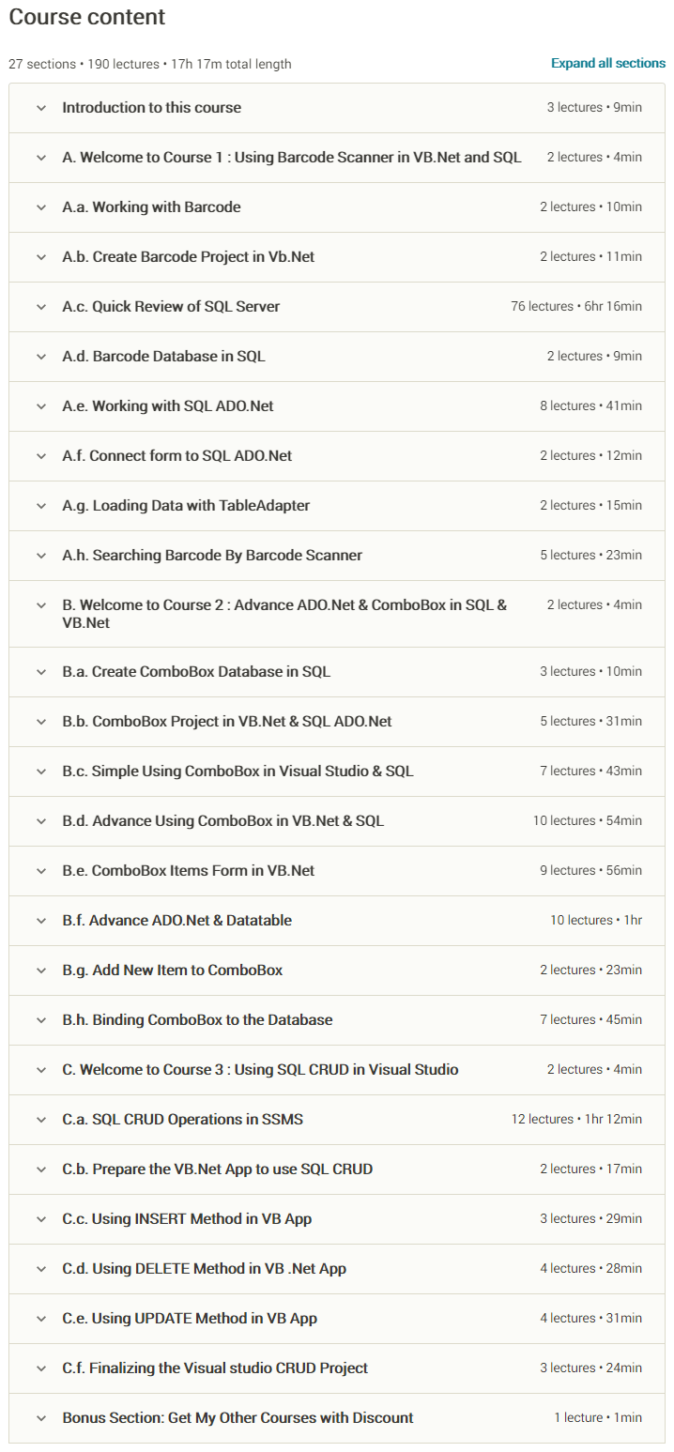This screenshot has height=1452, width=674.
Task: Open chevron for C.a. SQL CRUD Operations in SSMS
Action: [40, 1120]
